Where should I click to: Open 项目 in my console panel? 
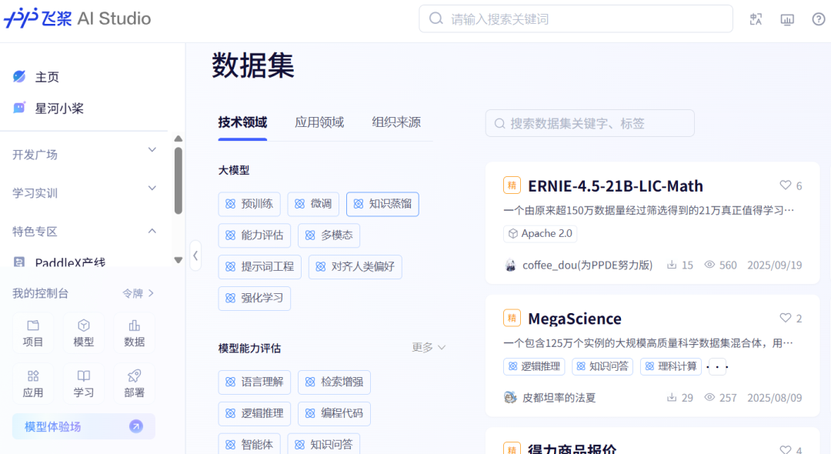click(33, 333)
